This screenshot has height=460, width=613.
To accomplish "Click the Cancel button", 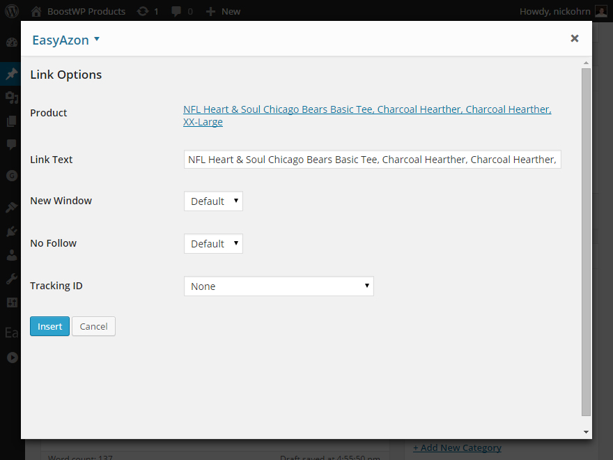I will click(x=93, y=326).
